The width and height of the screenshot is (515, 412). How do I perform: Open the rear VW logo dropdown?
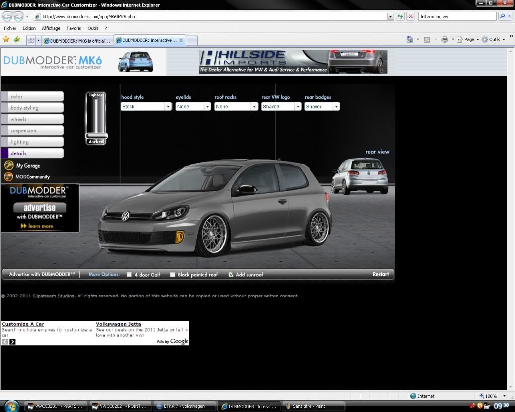[281, 107]
